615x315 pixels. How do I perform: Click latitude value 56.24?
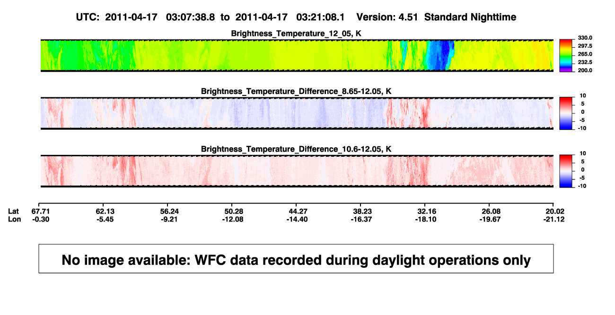[x=169, y=212]
